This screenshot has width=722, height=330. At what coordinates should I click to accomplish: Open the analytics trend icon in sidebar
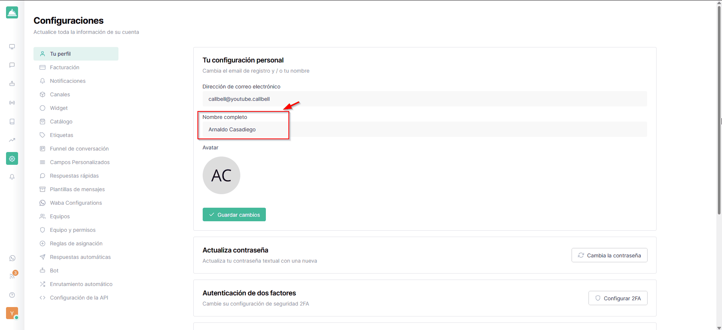(x=12, y=140)
